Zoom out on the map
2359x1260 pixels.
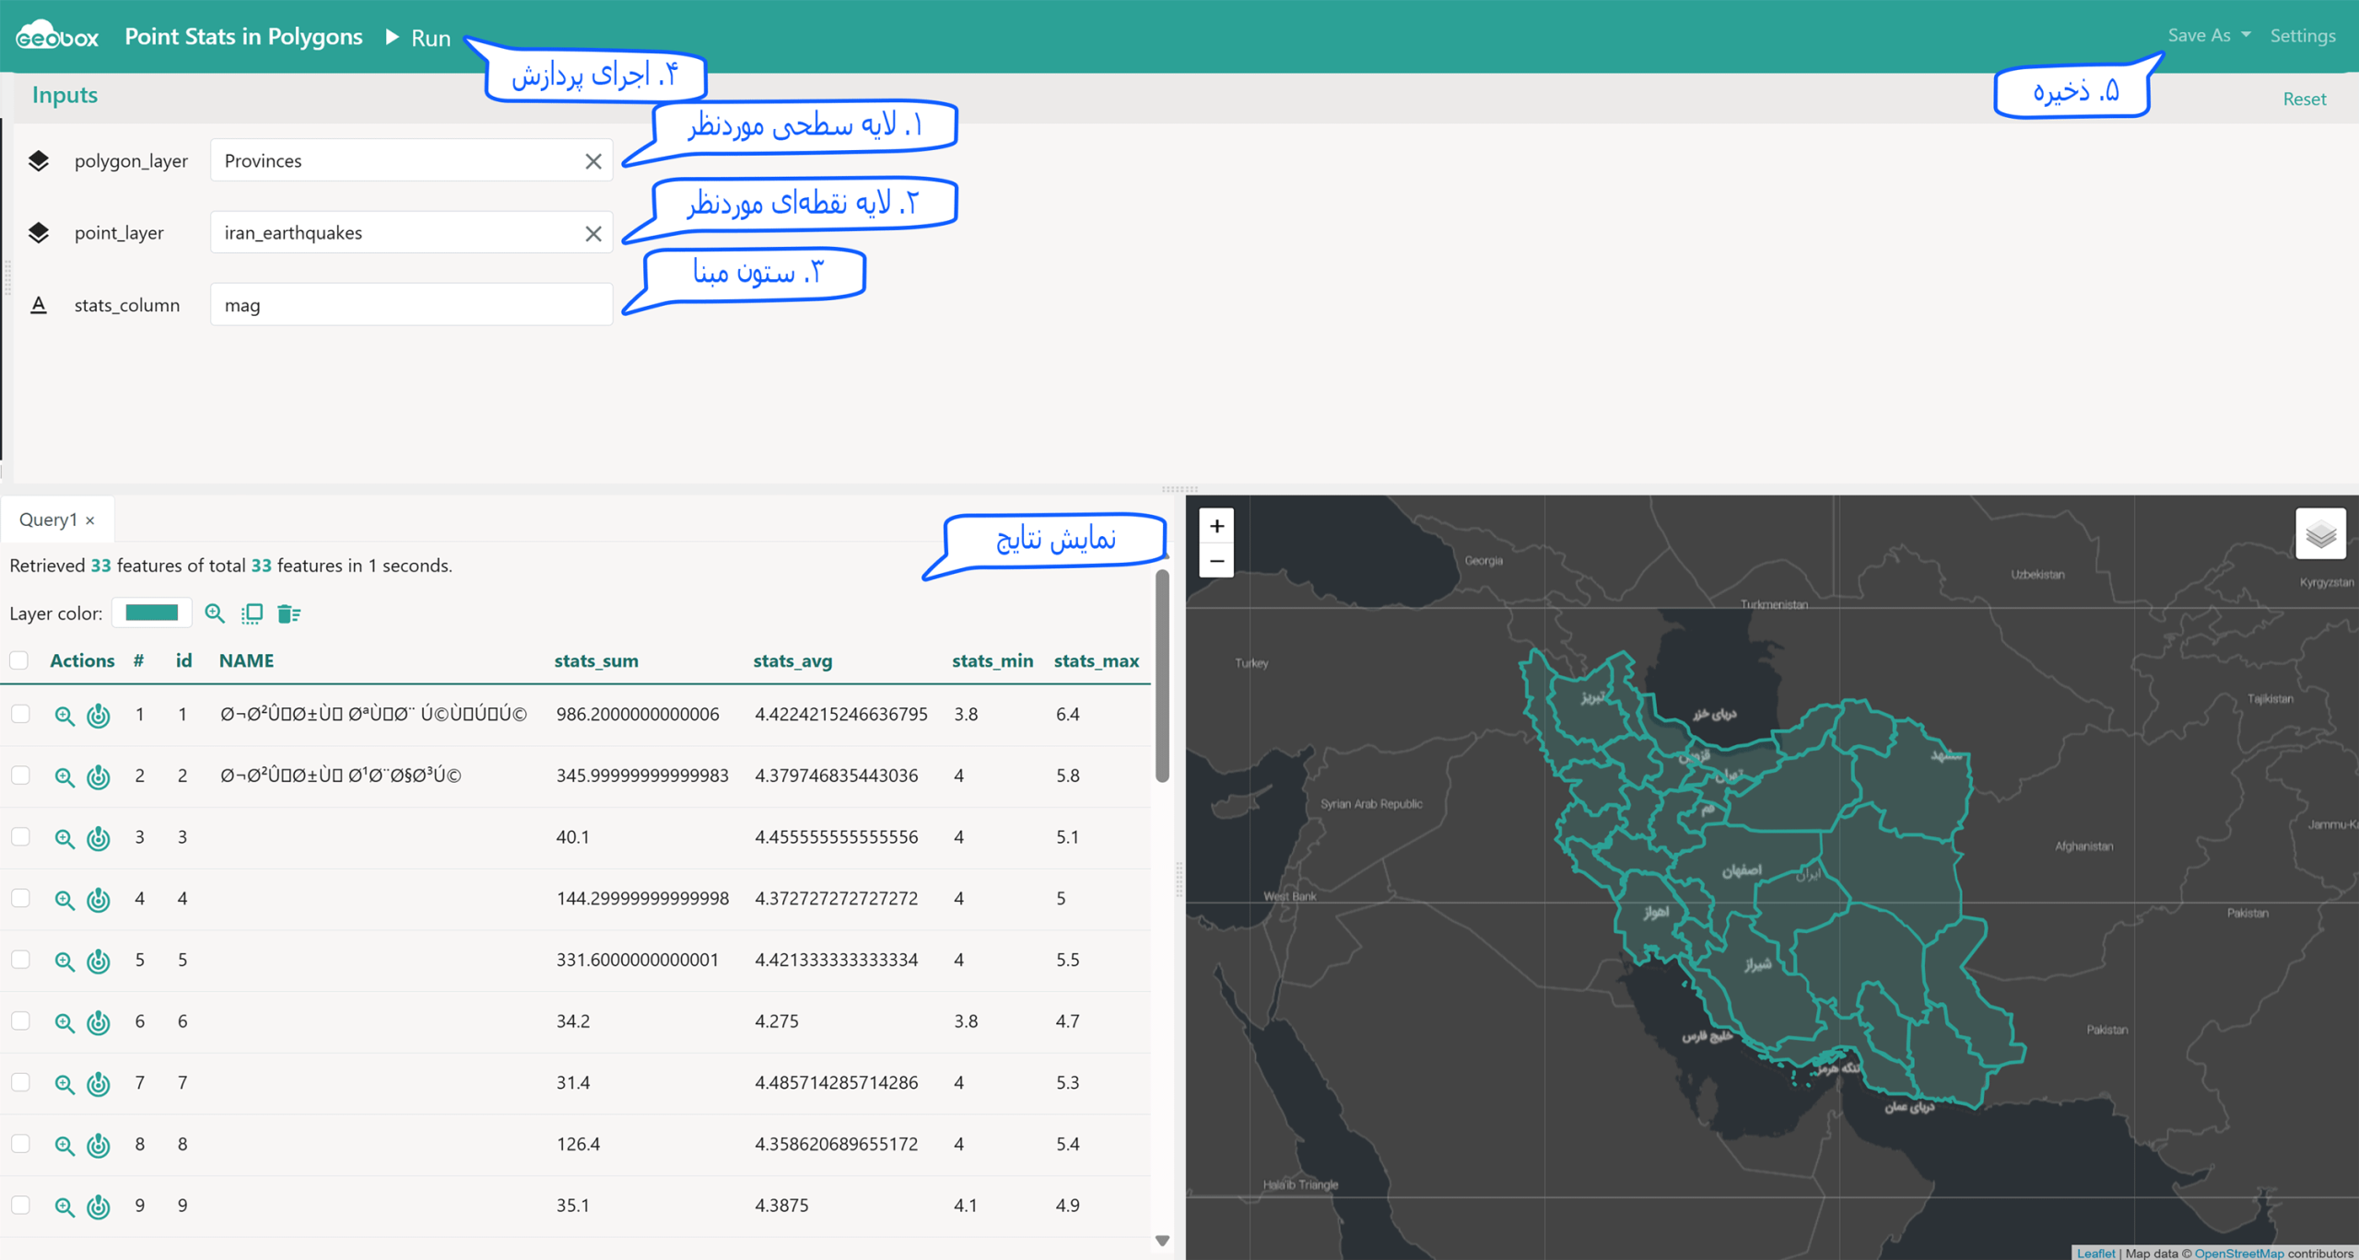1216,561
